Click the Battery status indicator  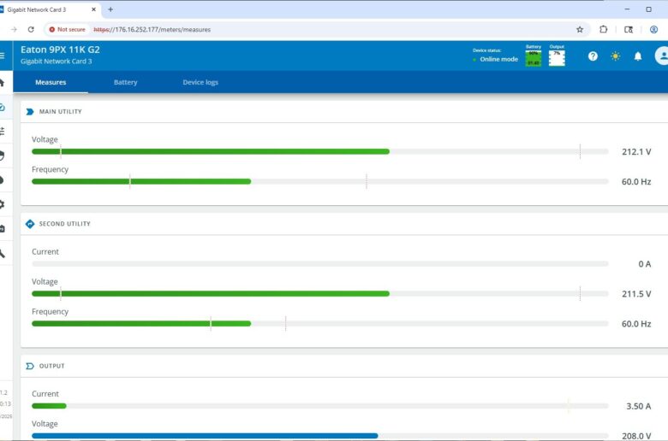(x=534, y=56)
